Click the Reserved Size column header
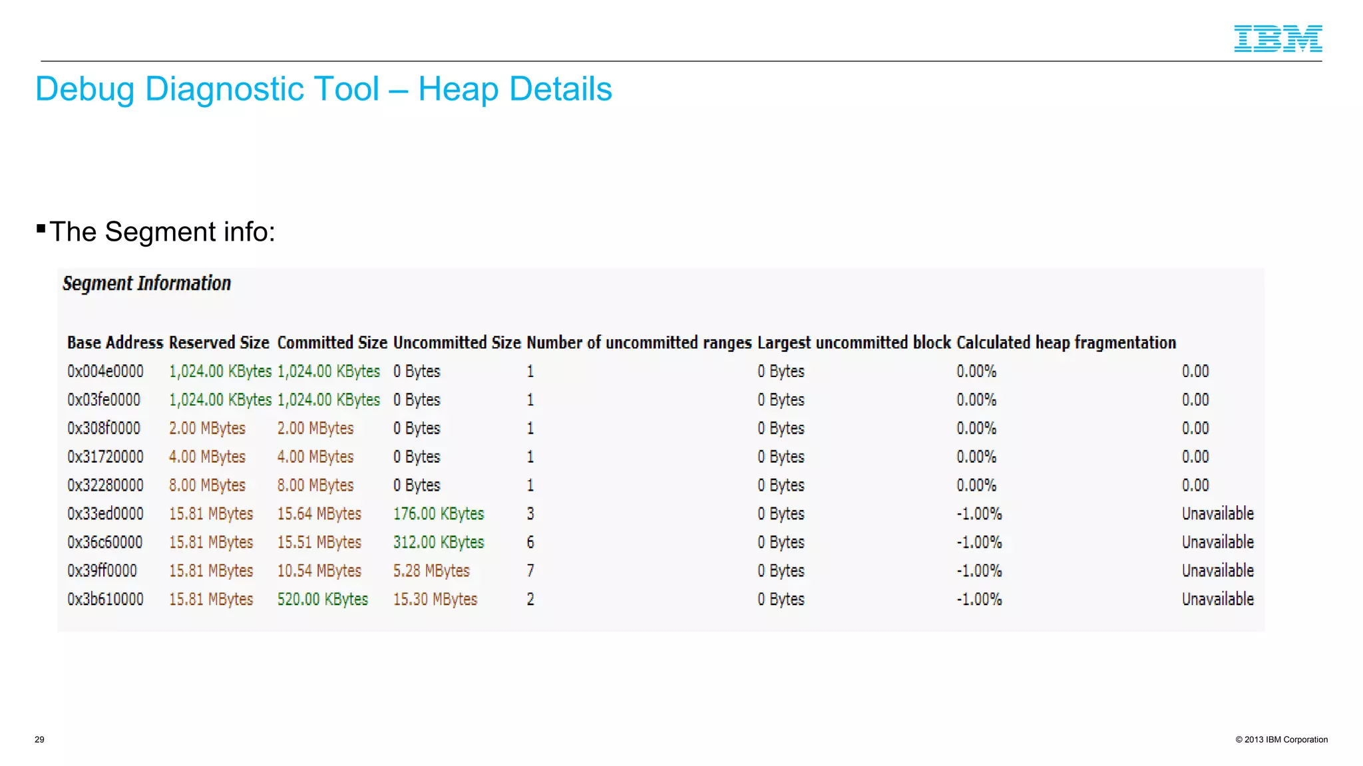The width and height of the screenshot is (1363, 766). (219, 342)
